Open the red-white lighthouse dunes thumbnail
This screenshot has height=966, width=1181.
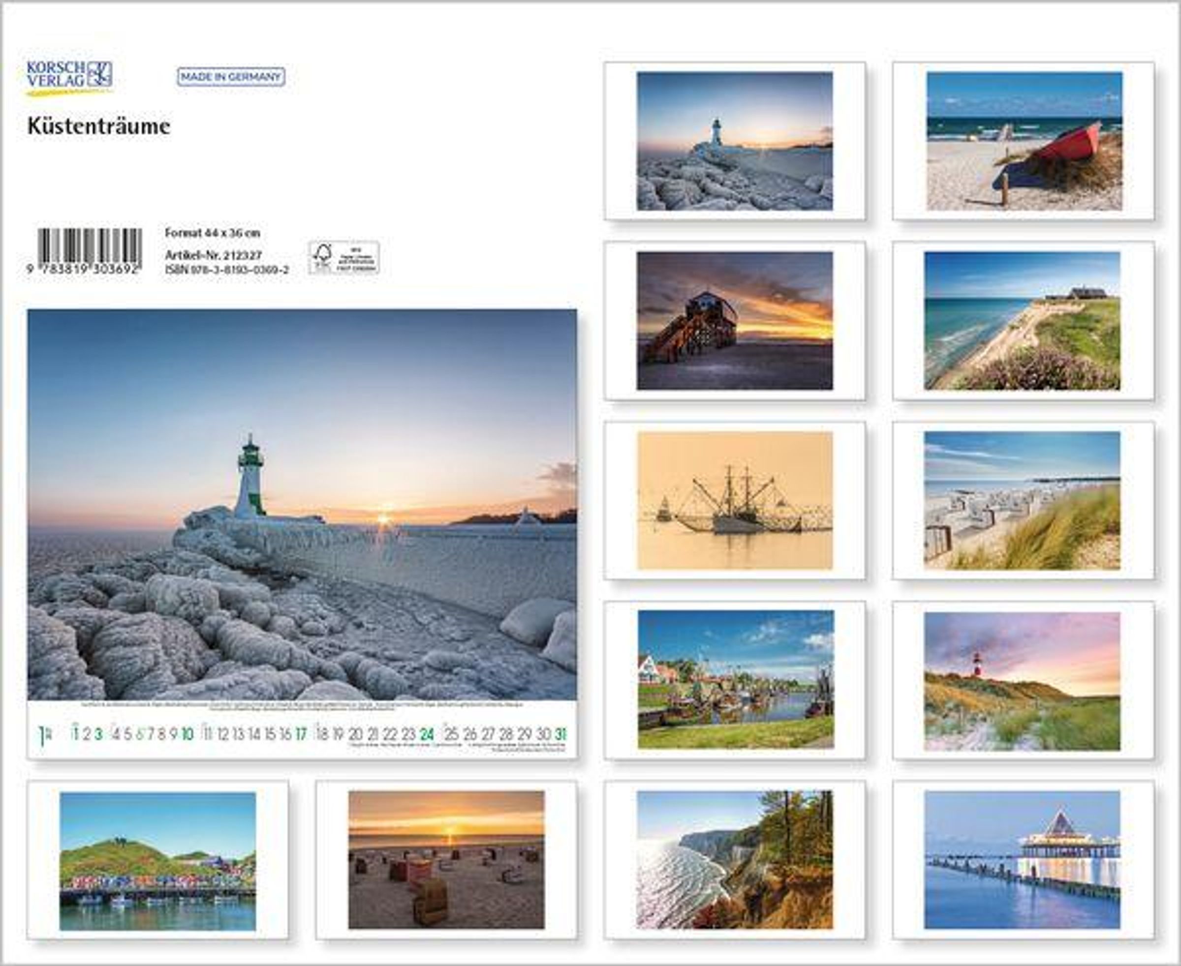pos(1023,681)
